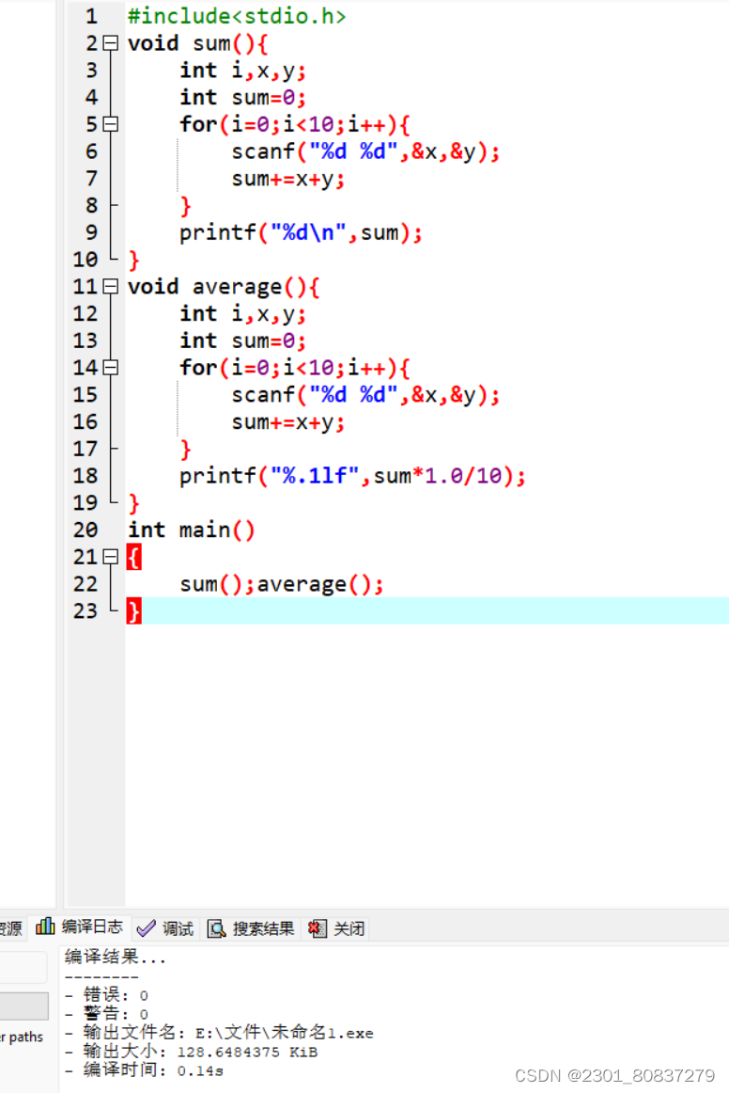Viewport: 729px width, 1093px height.
Task: Click the 调试 checkmark icon
Action: 147,928
